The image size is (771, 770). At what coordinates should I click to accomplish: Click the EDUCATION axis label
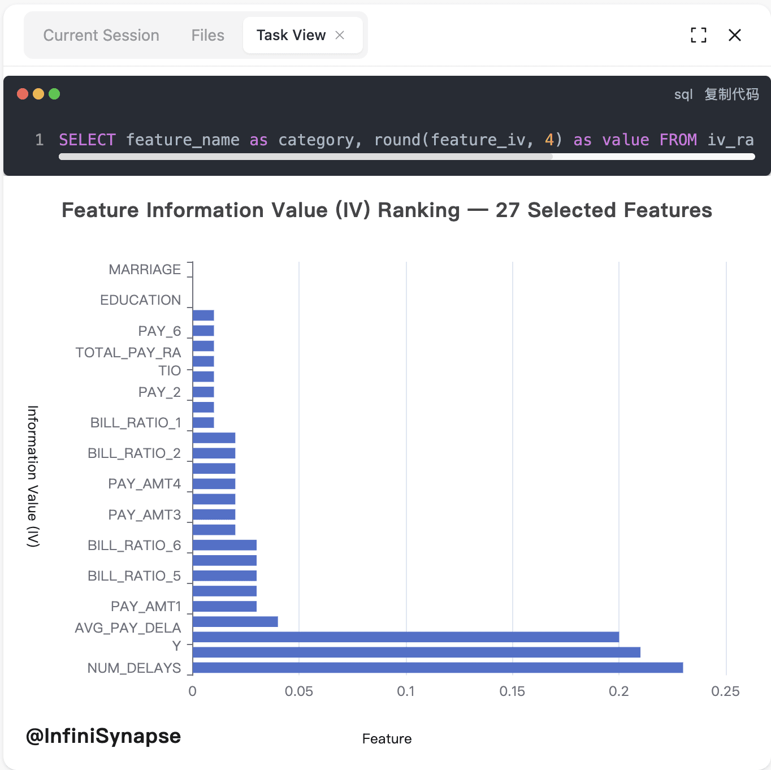(140, 300)
